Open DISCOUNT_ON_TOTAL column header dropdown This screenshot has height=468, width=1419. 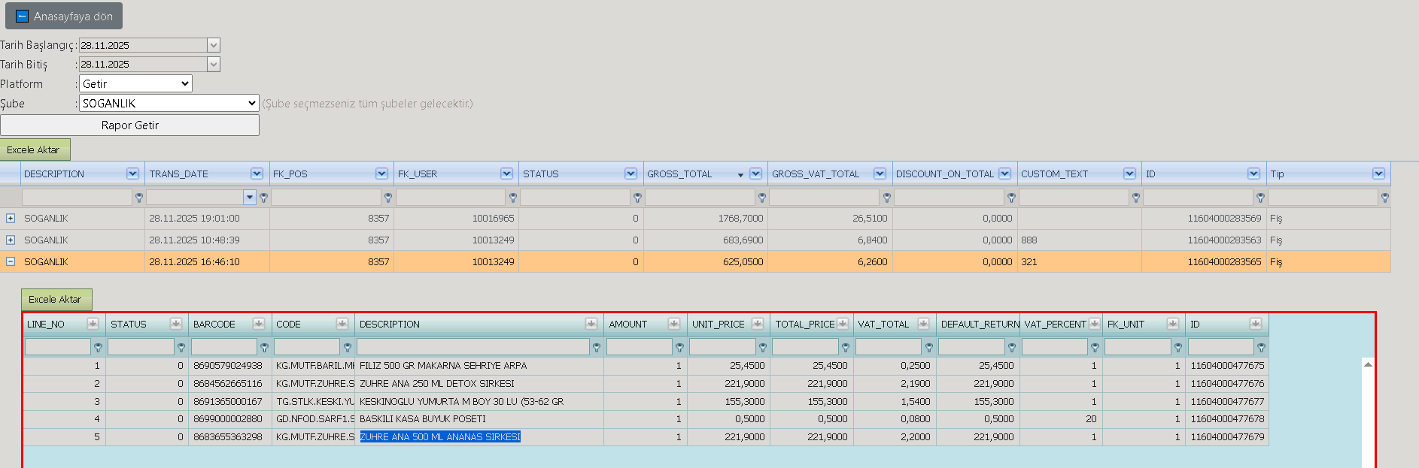pyautogui.click(x=1004, y=174)
